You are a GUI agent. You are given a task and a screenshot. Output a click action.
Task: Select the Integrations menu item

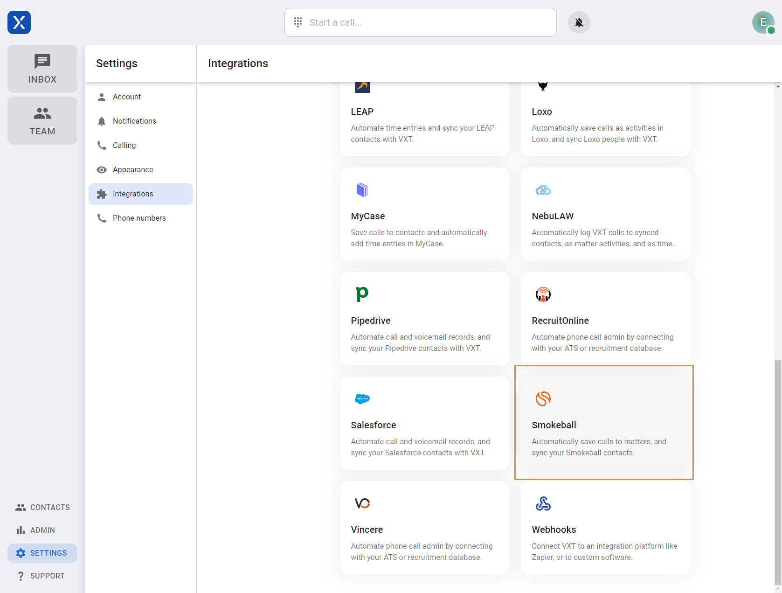pyautogui.click(x=141, y=194)
